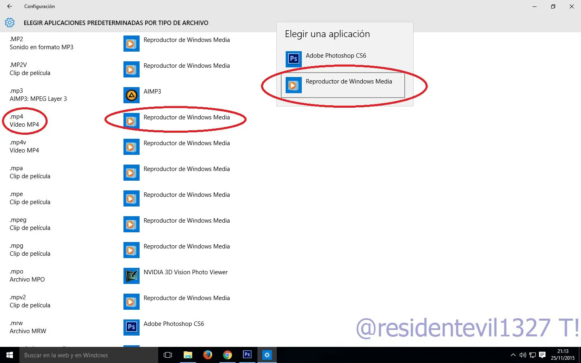
Task: Switch to Photoshop in the taskbar
Action: [247, 355]
